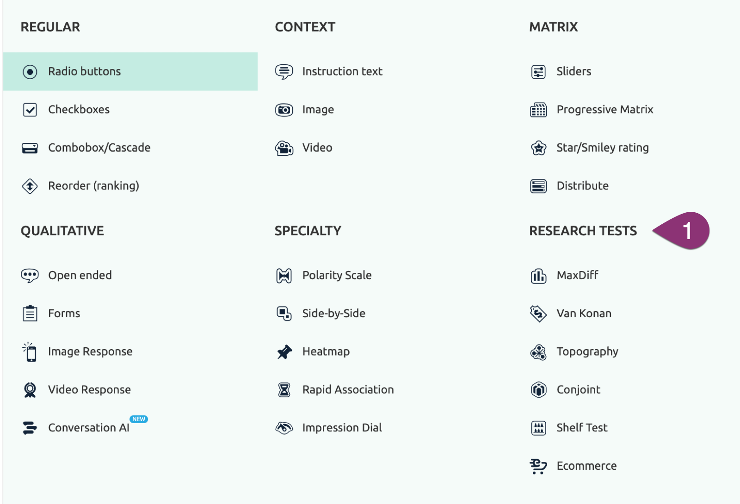This screenshot has height=504, width=740.
Task: Click the NEW badge on Conversation AI
Action: (139, 419)
